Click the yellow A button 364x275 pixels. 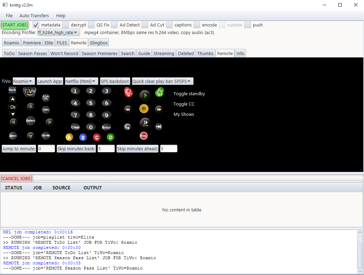coord(69,137)
